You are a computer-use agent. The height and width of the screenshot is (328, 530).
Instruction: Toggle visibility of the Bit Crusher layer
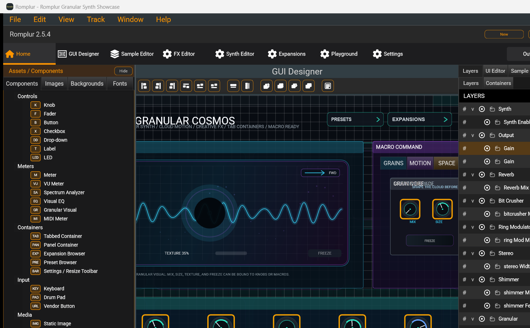pos(482,201)
